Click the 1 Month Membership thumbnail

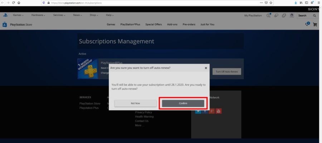(x=88, y=69)
